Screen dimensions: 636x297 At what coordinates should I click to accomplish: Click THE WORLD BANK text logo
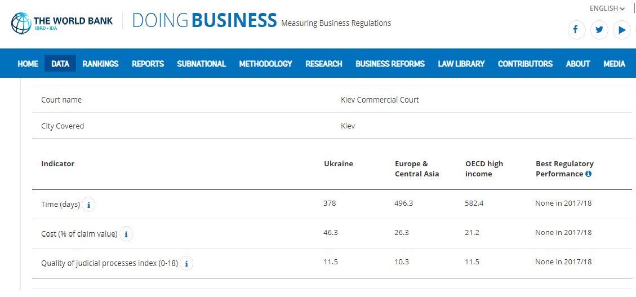click(73, 20)
